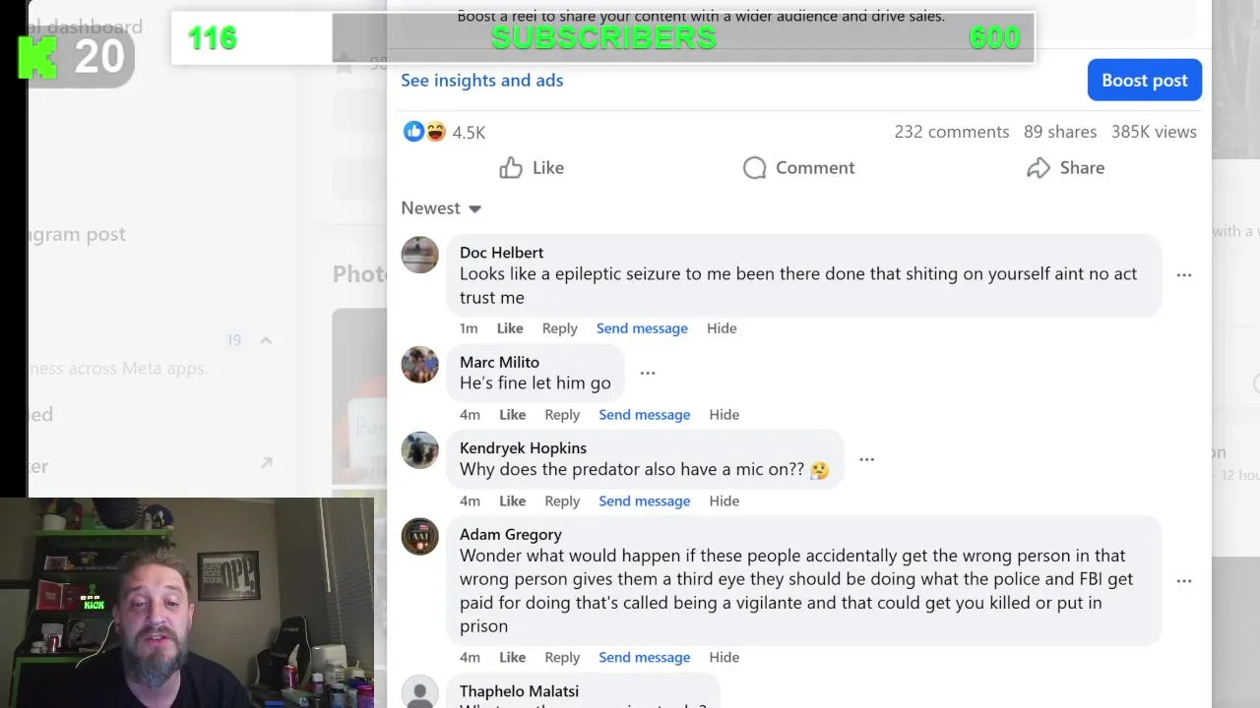This screenshot has height=708, width=1260.
Task: Reply to Adam Gregory's comment
Action: click(562, 658)
